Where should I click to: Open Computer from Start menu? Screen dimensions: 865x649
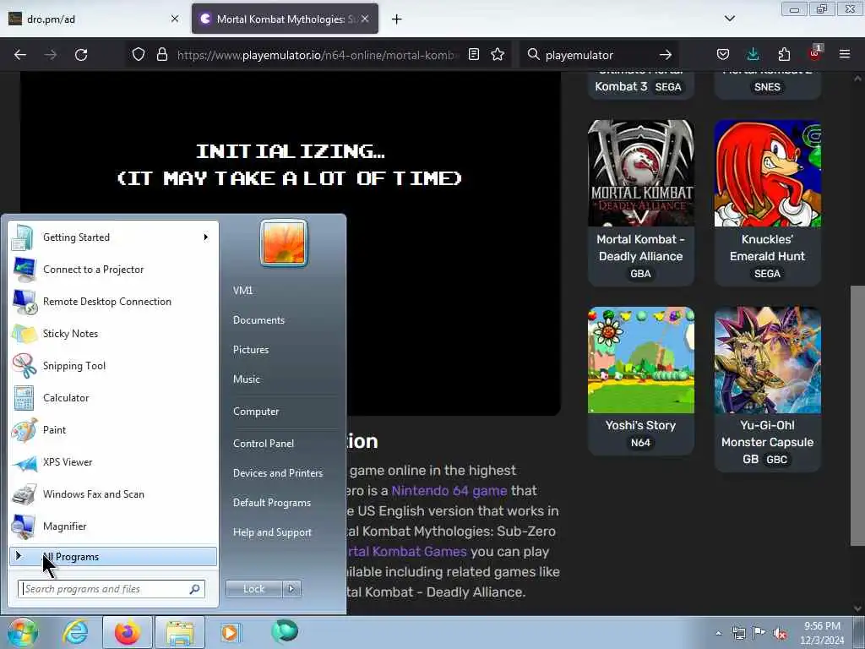click(x=256, y=412)
